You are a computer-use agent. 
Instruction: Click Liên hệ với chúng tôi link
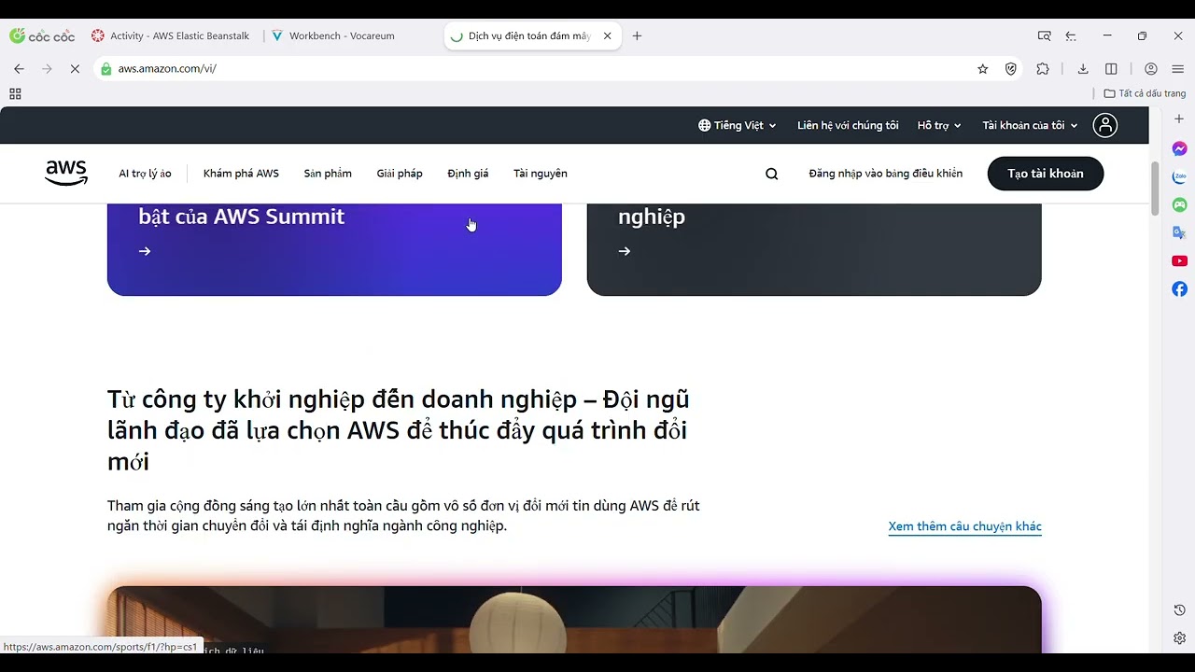[x=848, y=125]
